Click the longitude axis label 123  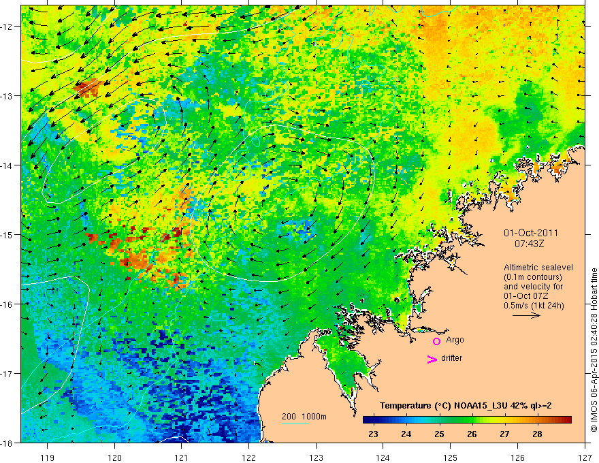pyautogui.click(x=316, y=458)
